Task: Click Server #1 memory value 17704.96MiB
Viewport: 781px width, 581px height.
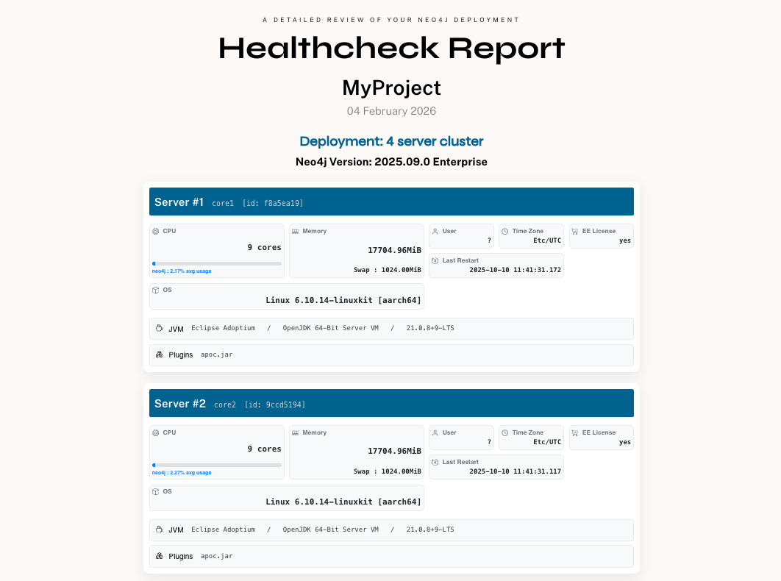Action: click(x=394, y=250)
